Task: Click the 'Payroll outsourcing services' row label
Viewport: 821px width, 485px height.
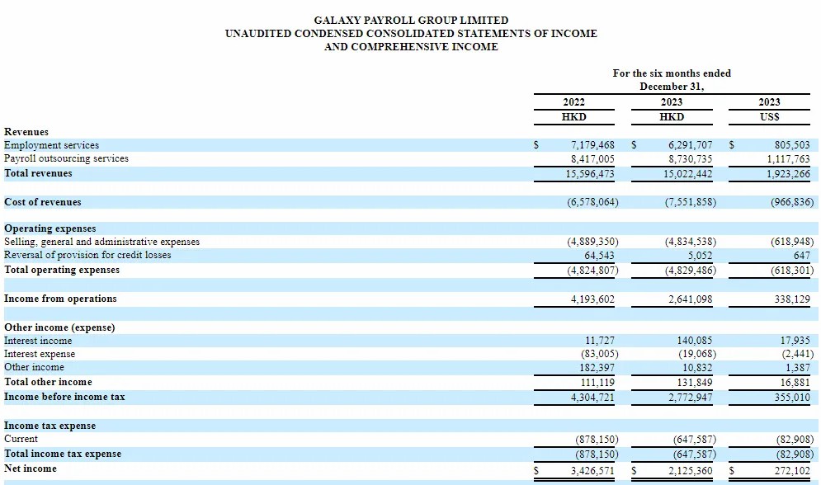Action: point(66,158)
